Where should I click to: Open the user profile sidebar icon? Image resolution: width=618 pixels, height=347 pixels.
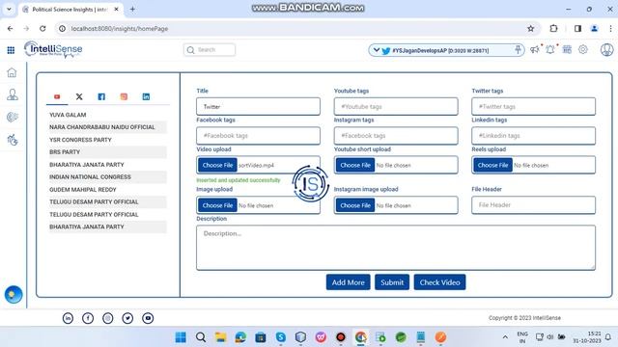[x=13, y=94]
